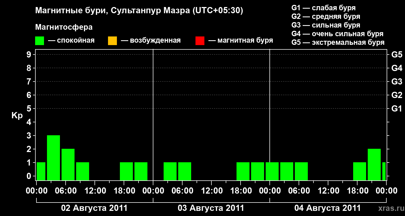Click the '— магнитная буря' legend label
This screenshot has width=405, height=216.
pos(241,40)
